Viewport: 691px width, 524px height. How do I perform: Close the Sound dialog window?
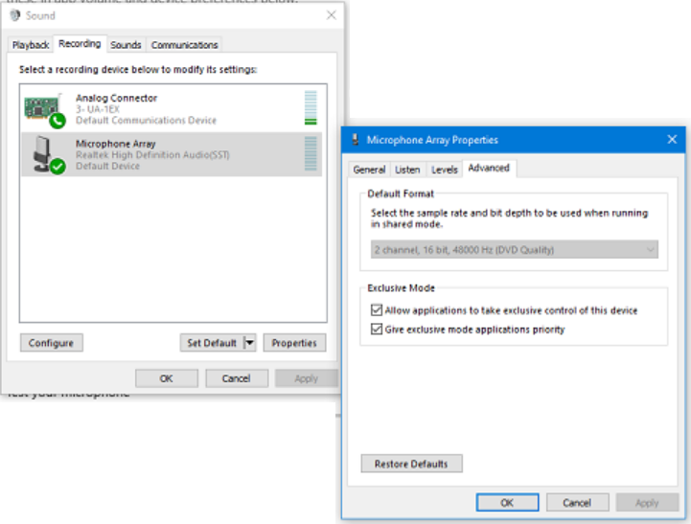[x=332, y=15]
